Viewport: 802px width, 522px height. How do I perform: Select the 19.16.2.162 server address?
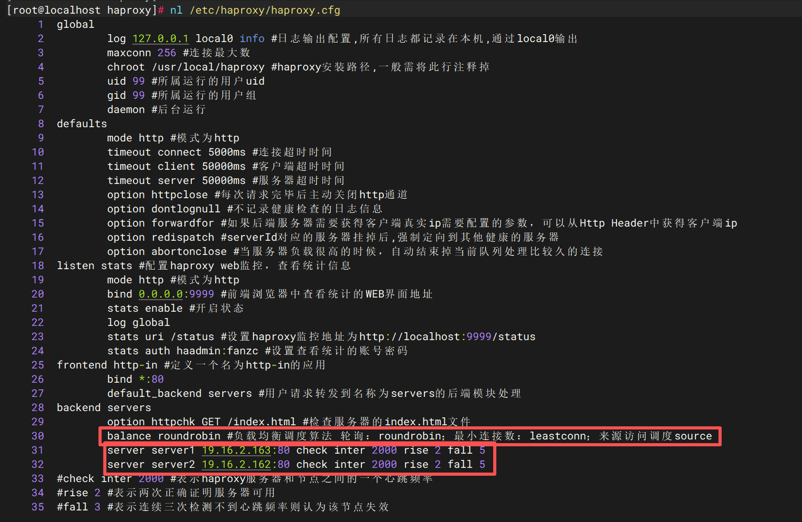[236, 464]
